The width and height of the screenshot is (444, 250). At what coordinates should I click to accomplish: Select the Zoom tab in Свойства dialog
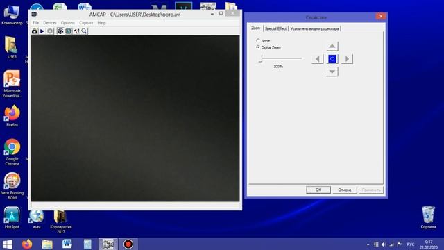click(x=256, y=28)
